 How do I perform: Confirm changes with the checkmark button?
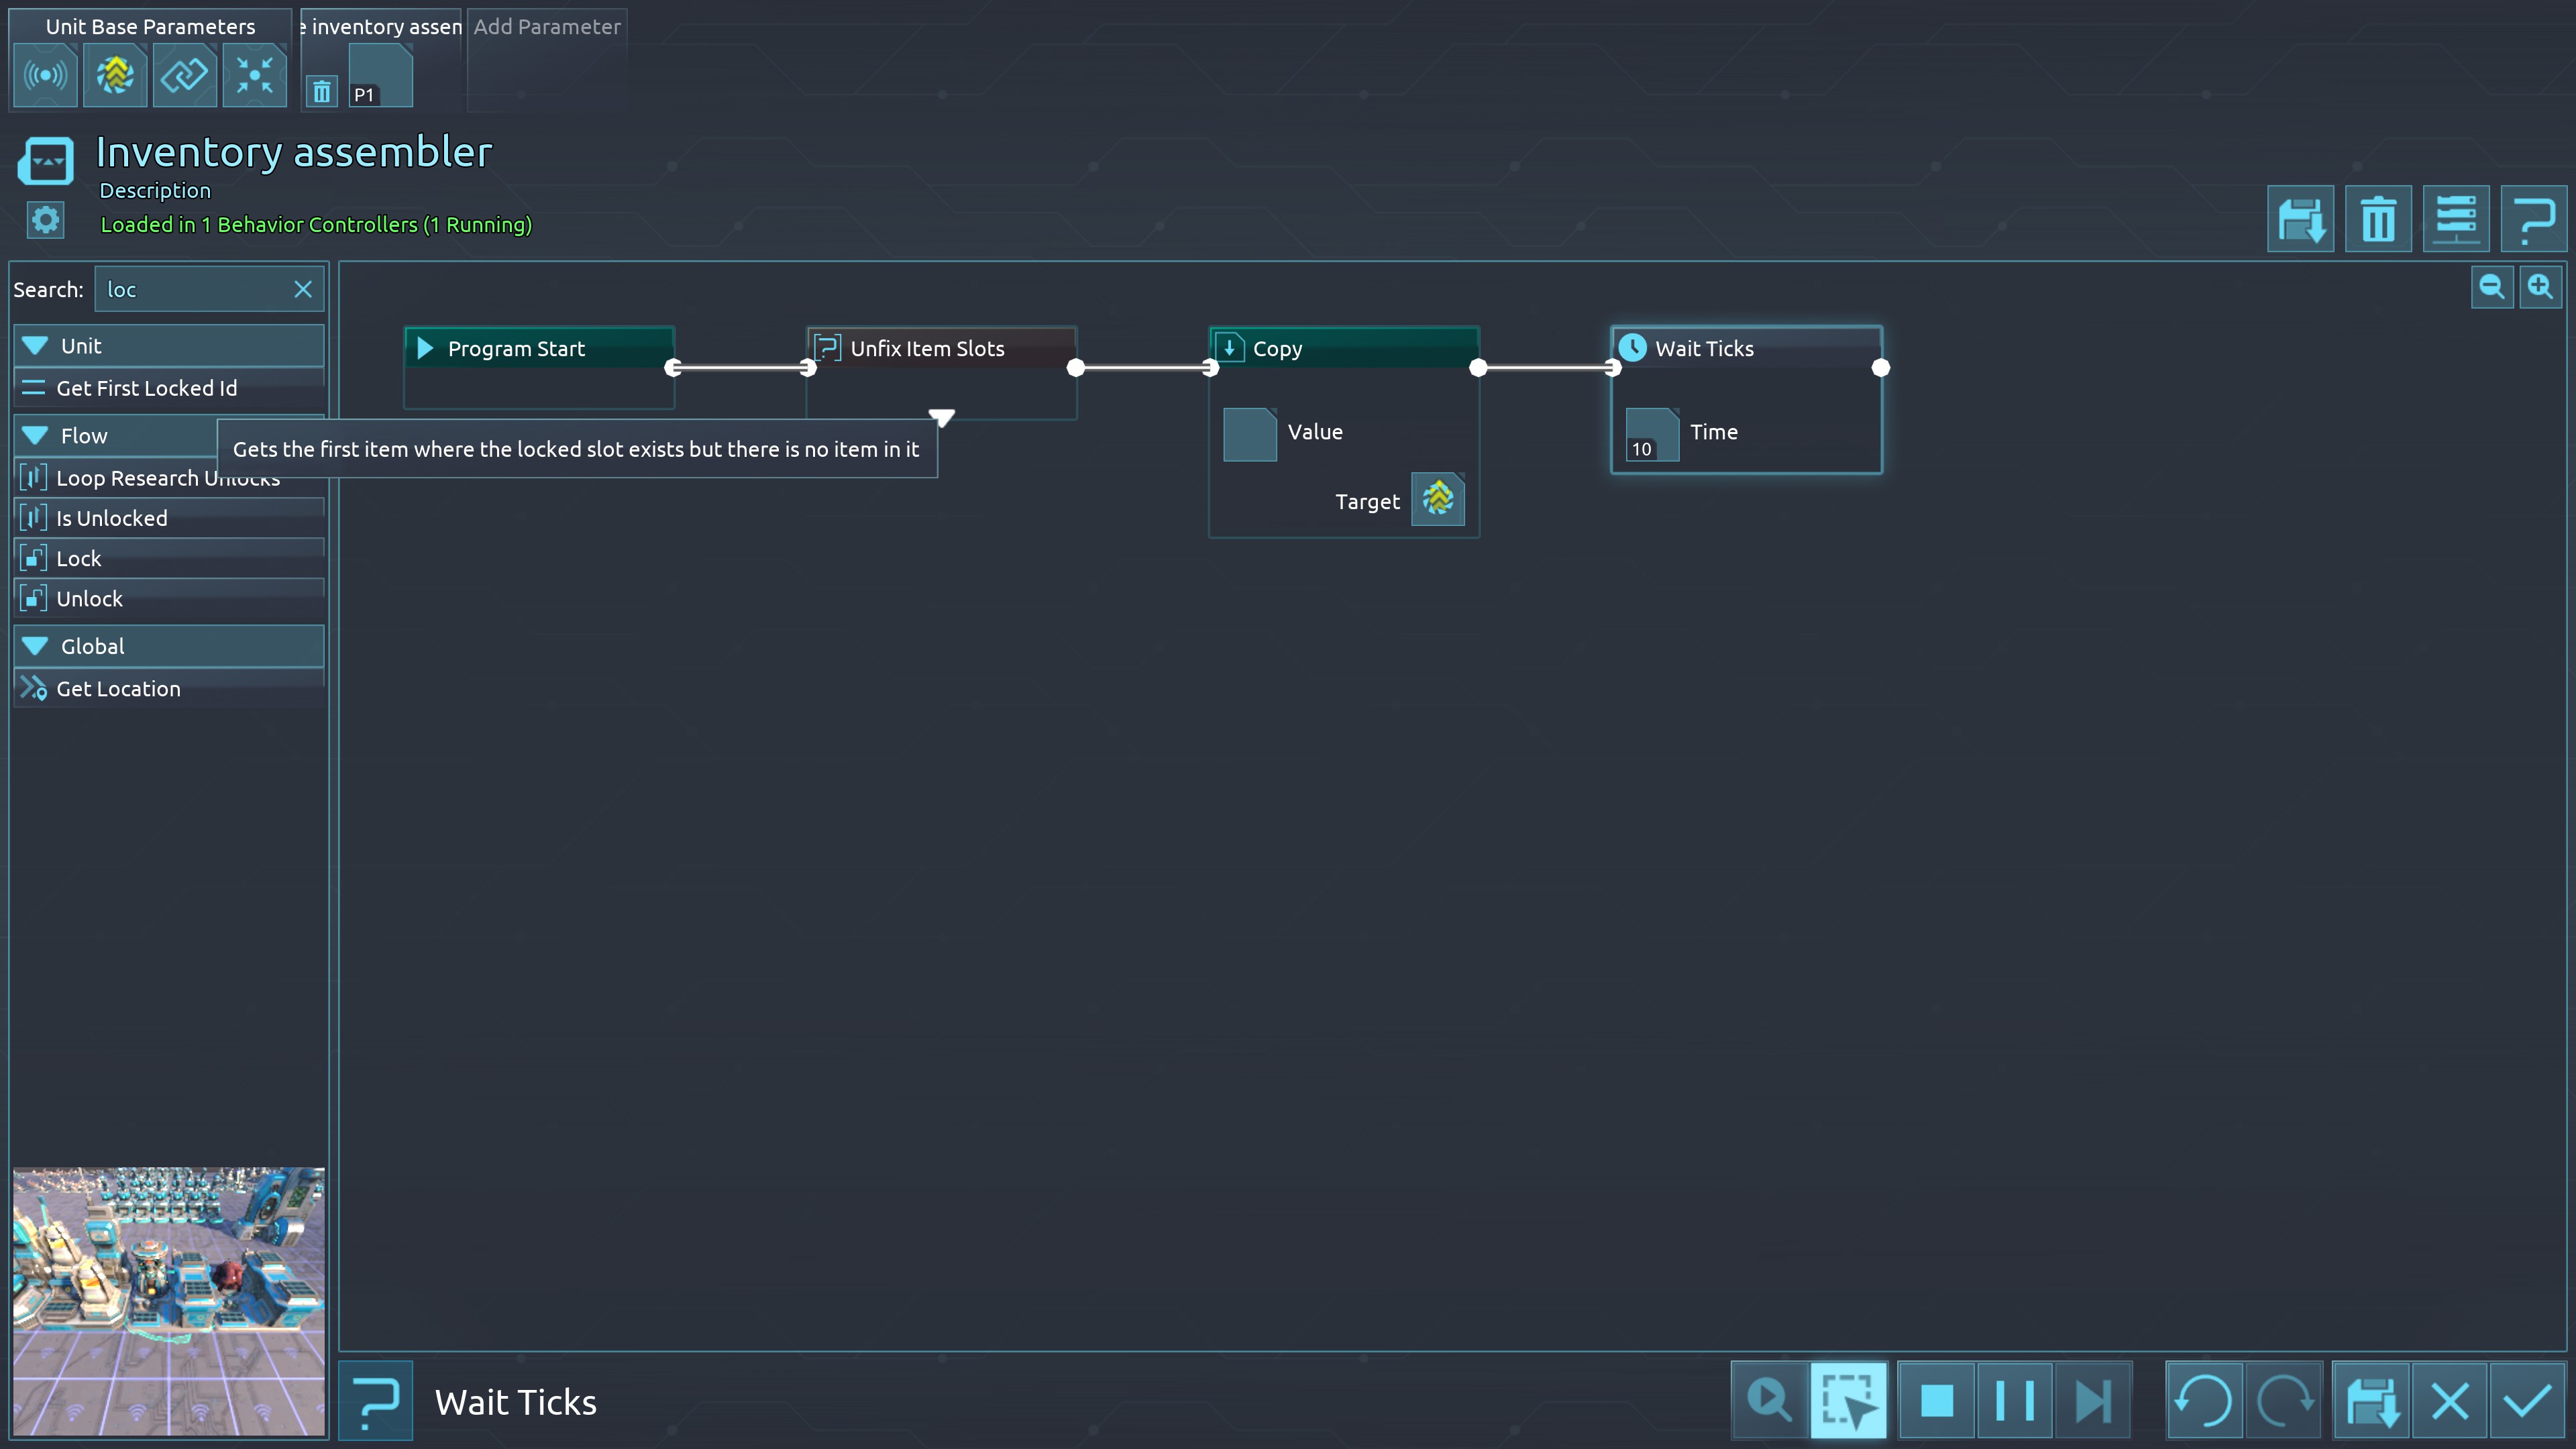[2527, 1400]
